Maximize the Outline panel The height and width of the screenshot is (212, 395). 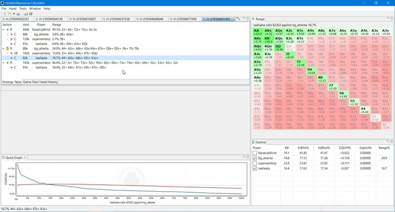(392, 142)
